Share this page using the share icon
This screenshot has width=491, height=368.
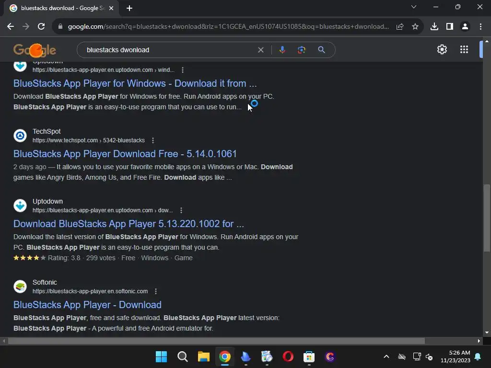coord(400,27)
